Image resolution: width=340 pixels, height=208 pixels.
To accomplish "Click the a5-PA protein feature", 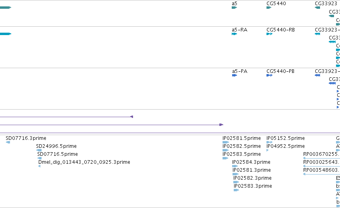I will pos(235,75).
